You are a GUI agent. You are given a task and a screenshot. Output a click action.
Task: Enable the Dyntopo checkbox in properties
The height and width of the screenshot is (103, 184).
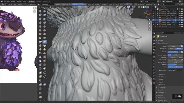(x=159, y=87)
